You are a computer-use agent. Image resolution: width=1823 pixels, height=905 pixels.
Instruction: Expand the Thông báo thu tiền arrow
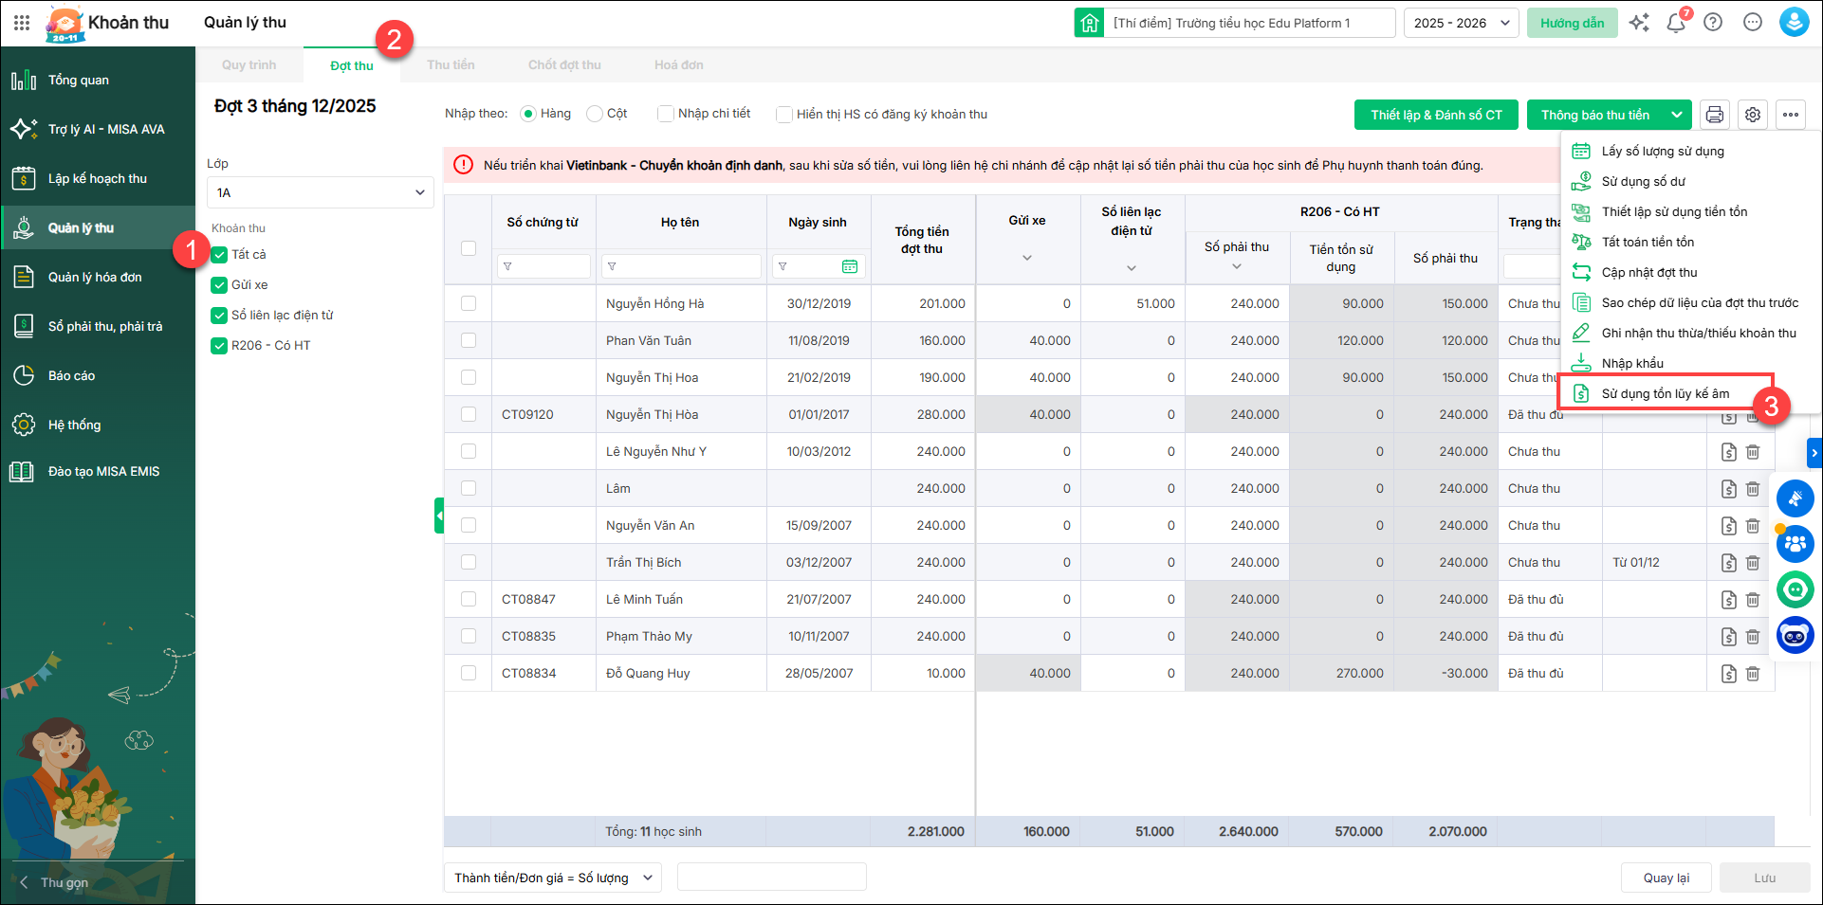1677,115
